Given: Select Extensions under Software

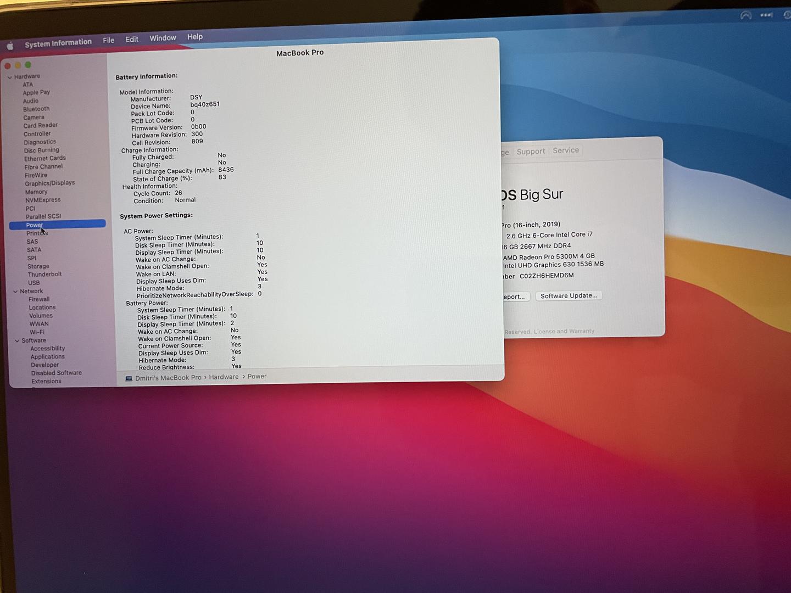Looking at the screenshot, I should coord(46,381).
